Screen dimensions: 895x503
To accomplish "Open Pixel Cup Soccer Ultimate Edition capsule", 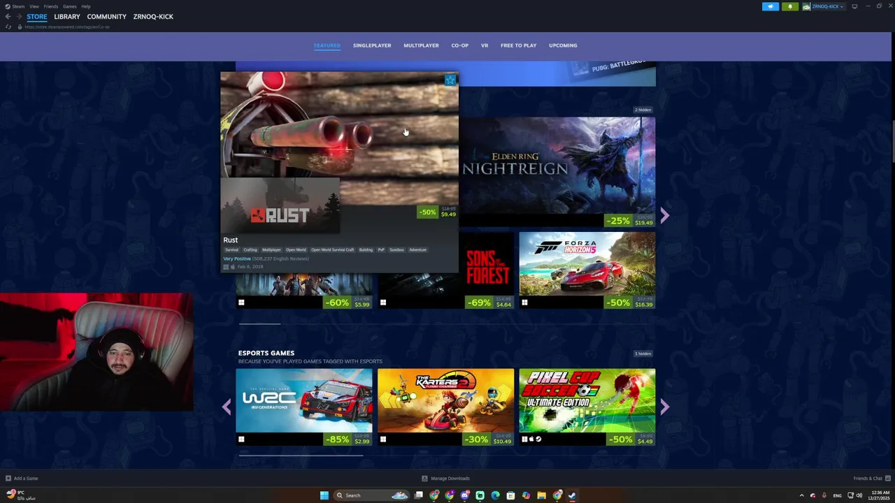I will pos(587,407).
